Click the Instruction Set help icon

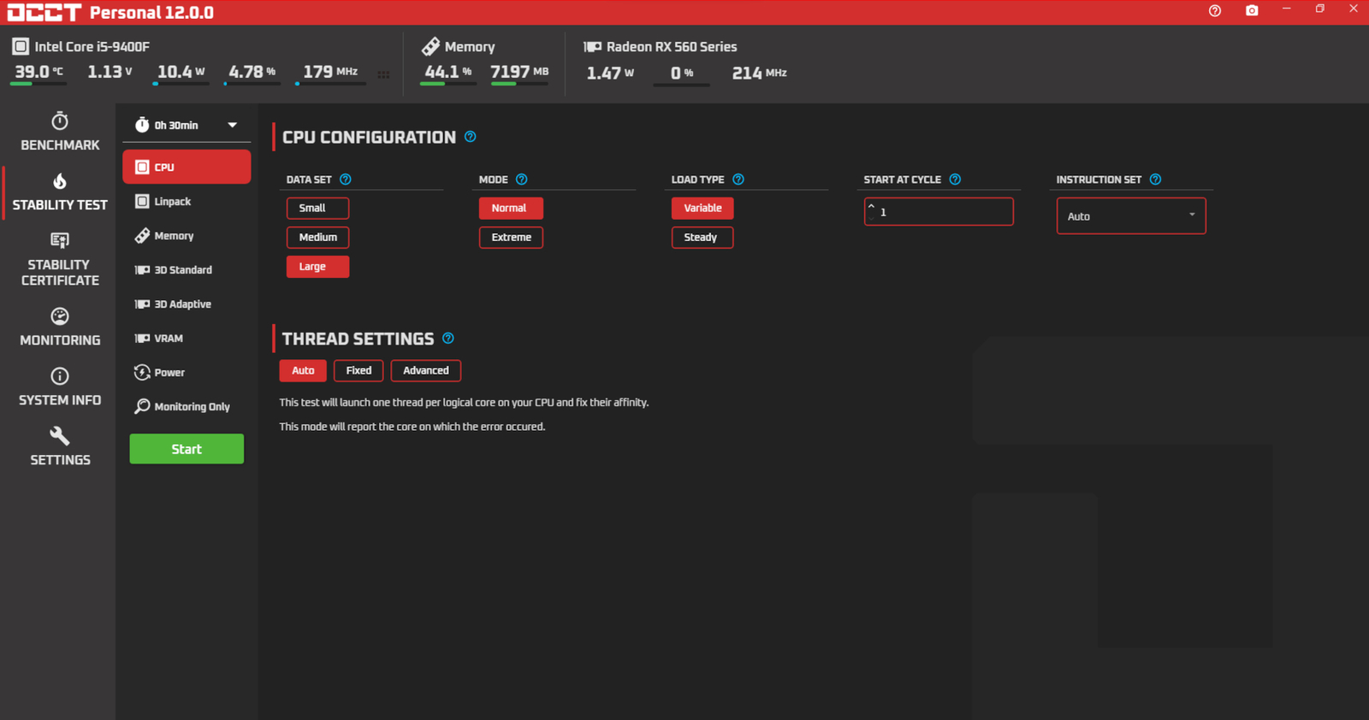[x=1156, y=180]
